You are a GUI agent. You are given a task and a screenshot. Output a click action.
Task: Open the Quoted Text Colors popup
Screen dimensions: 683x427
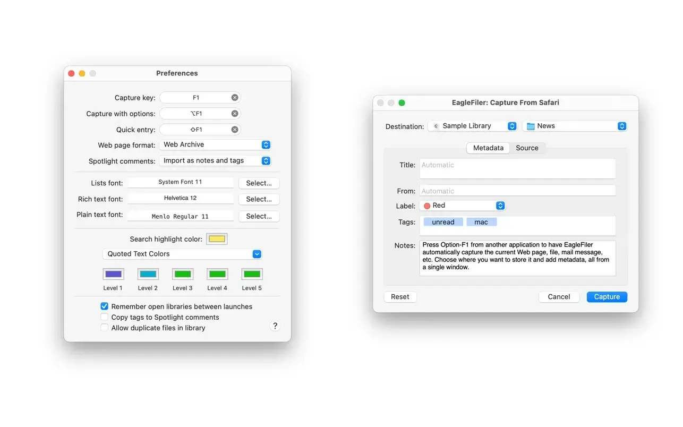click(x=182, y=254)
